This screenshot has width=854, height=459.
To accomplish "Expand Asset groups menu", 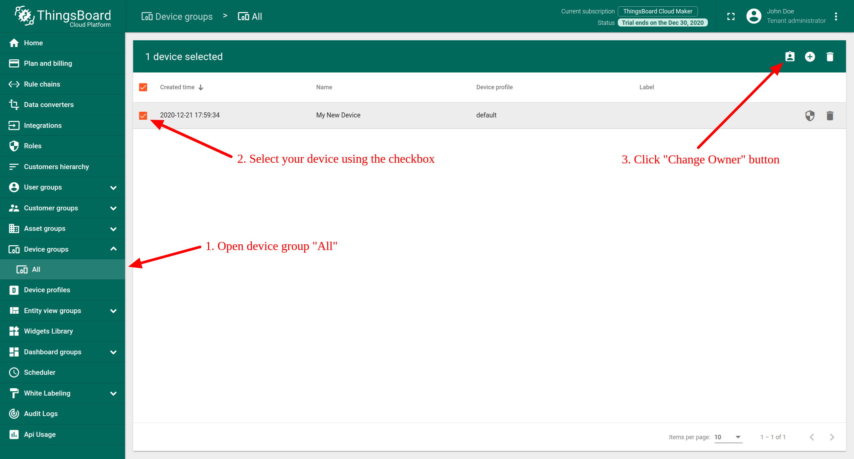I will pos(113,229).
